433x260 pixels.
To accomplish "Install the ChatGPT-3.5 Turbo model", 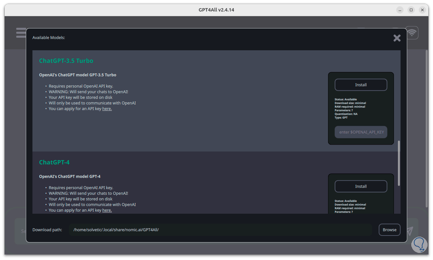I will click(361, 85).
